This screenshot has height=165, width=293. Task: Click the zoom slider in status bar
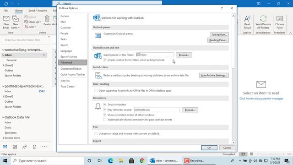click(271, 154)
